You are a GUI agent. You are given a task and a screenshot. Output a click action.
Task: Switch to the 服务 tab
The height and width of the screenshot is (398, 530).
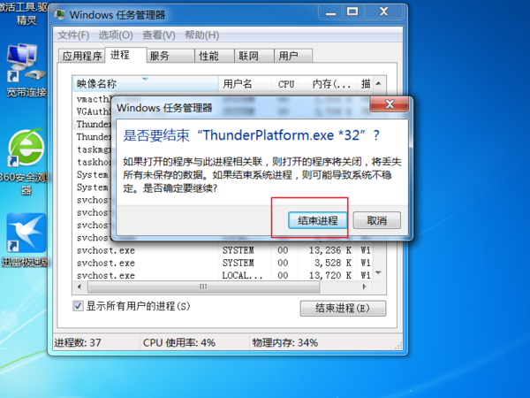coord(170,56)
